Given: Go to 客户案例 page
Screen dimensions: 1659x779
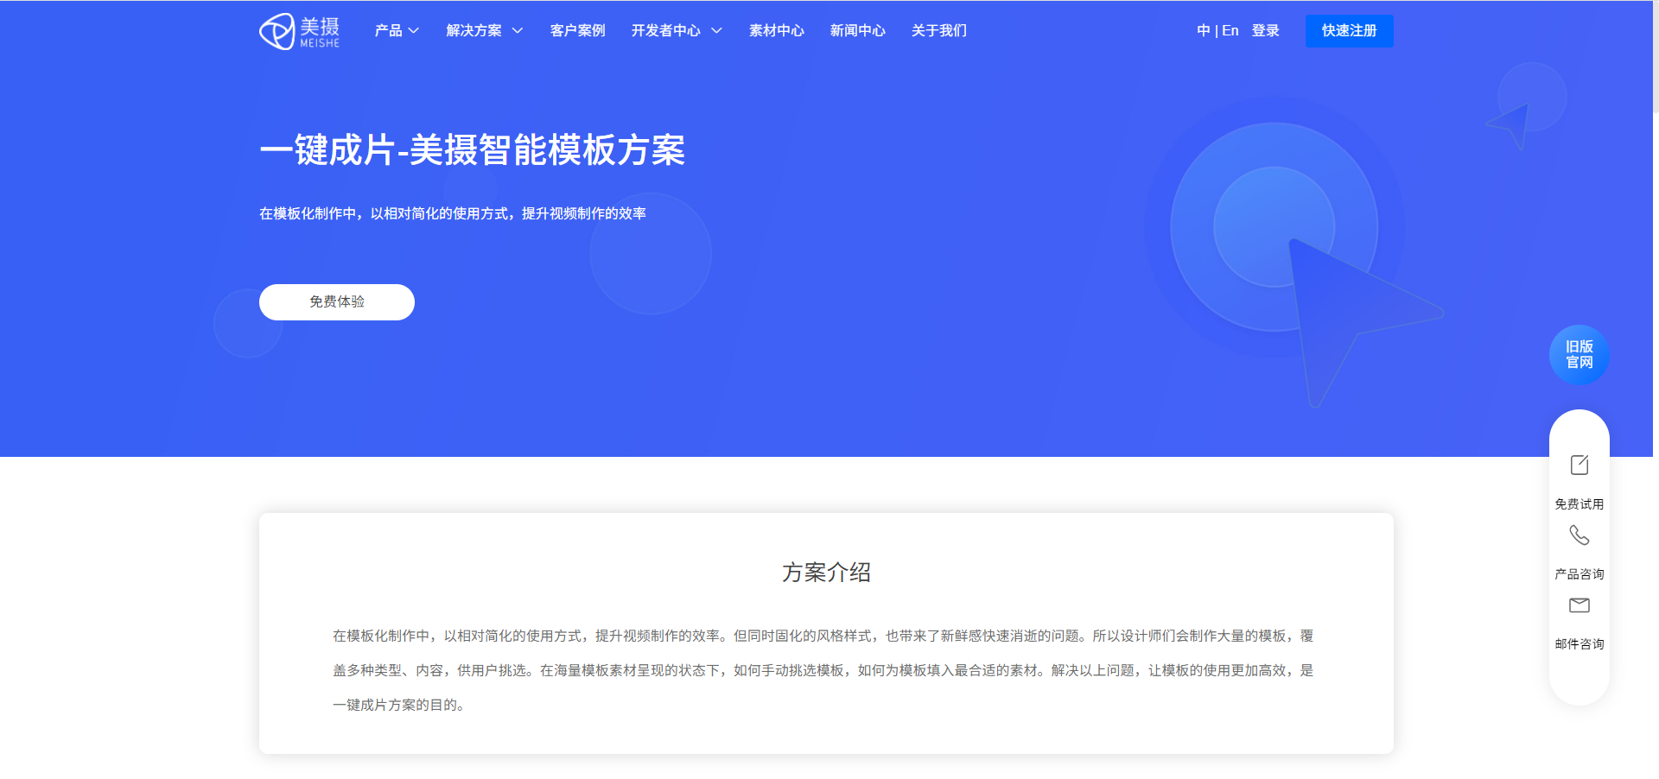Looking at the screenshot, I should pos(577,30).
